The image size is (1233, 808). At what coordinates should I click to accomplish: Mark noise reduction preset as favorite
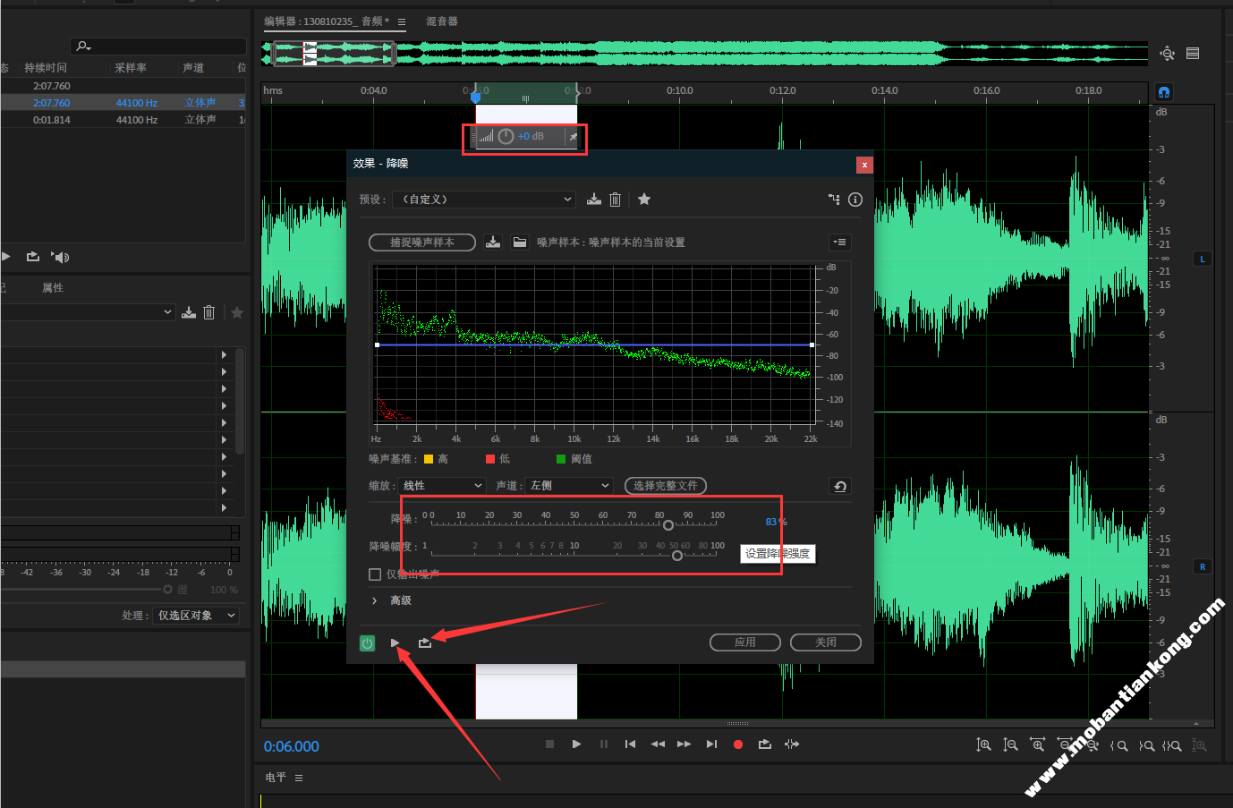pyautogui.click(x=644, y=200)
